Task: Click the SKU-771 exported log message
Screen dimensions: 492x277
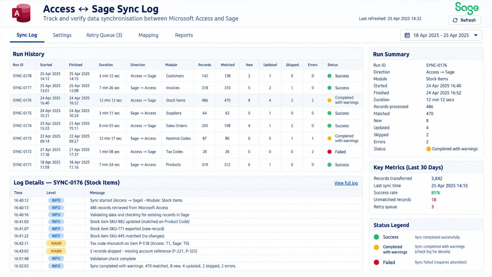Action: pos(127,229)
